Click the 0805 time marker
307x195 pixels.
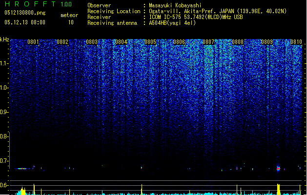click(150, 42)
